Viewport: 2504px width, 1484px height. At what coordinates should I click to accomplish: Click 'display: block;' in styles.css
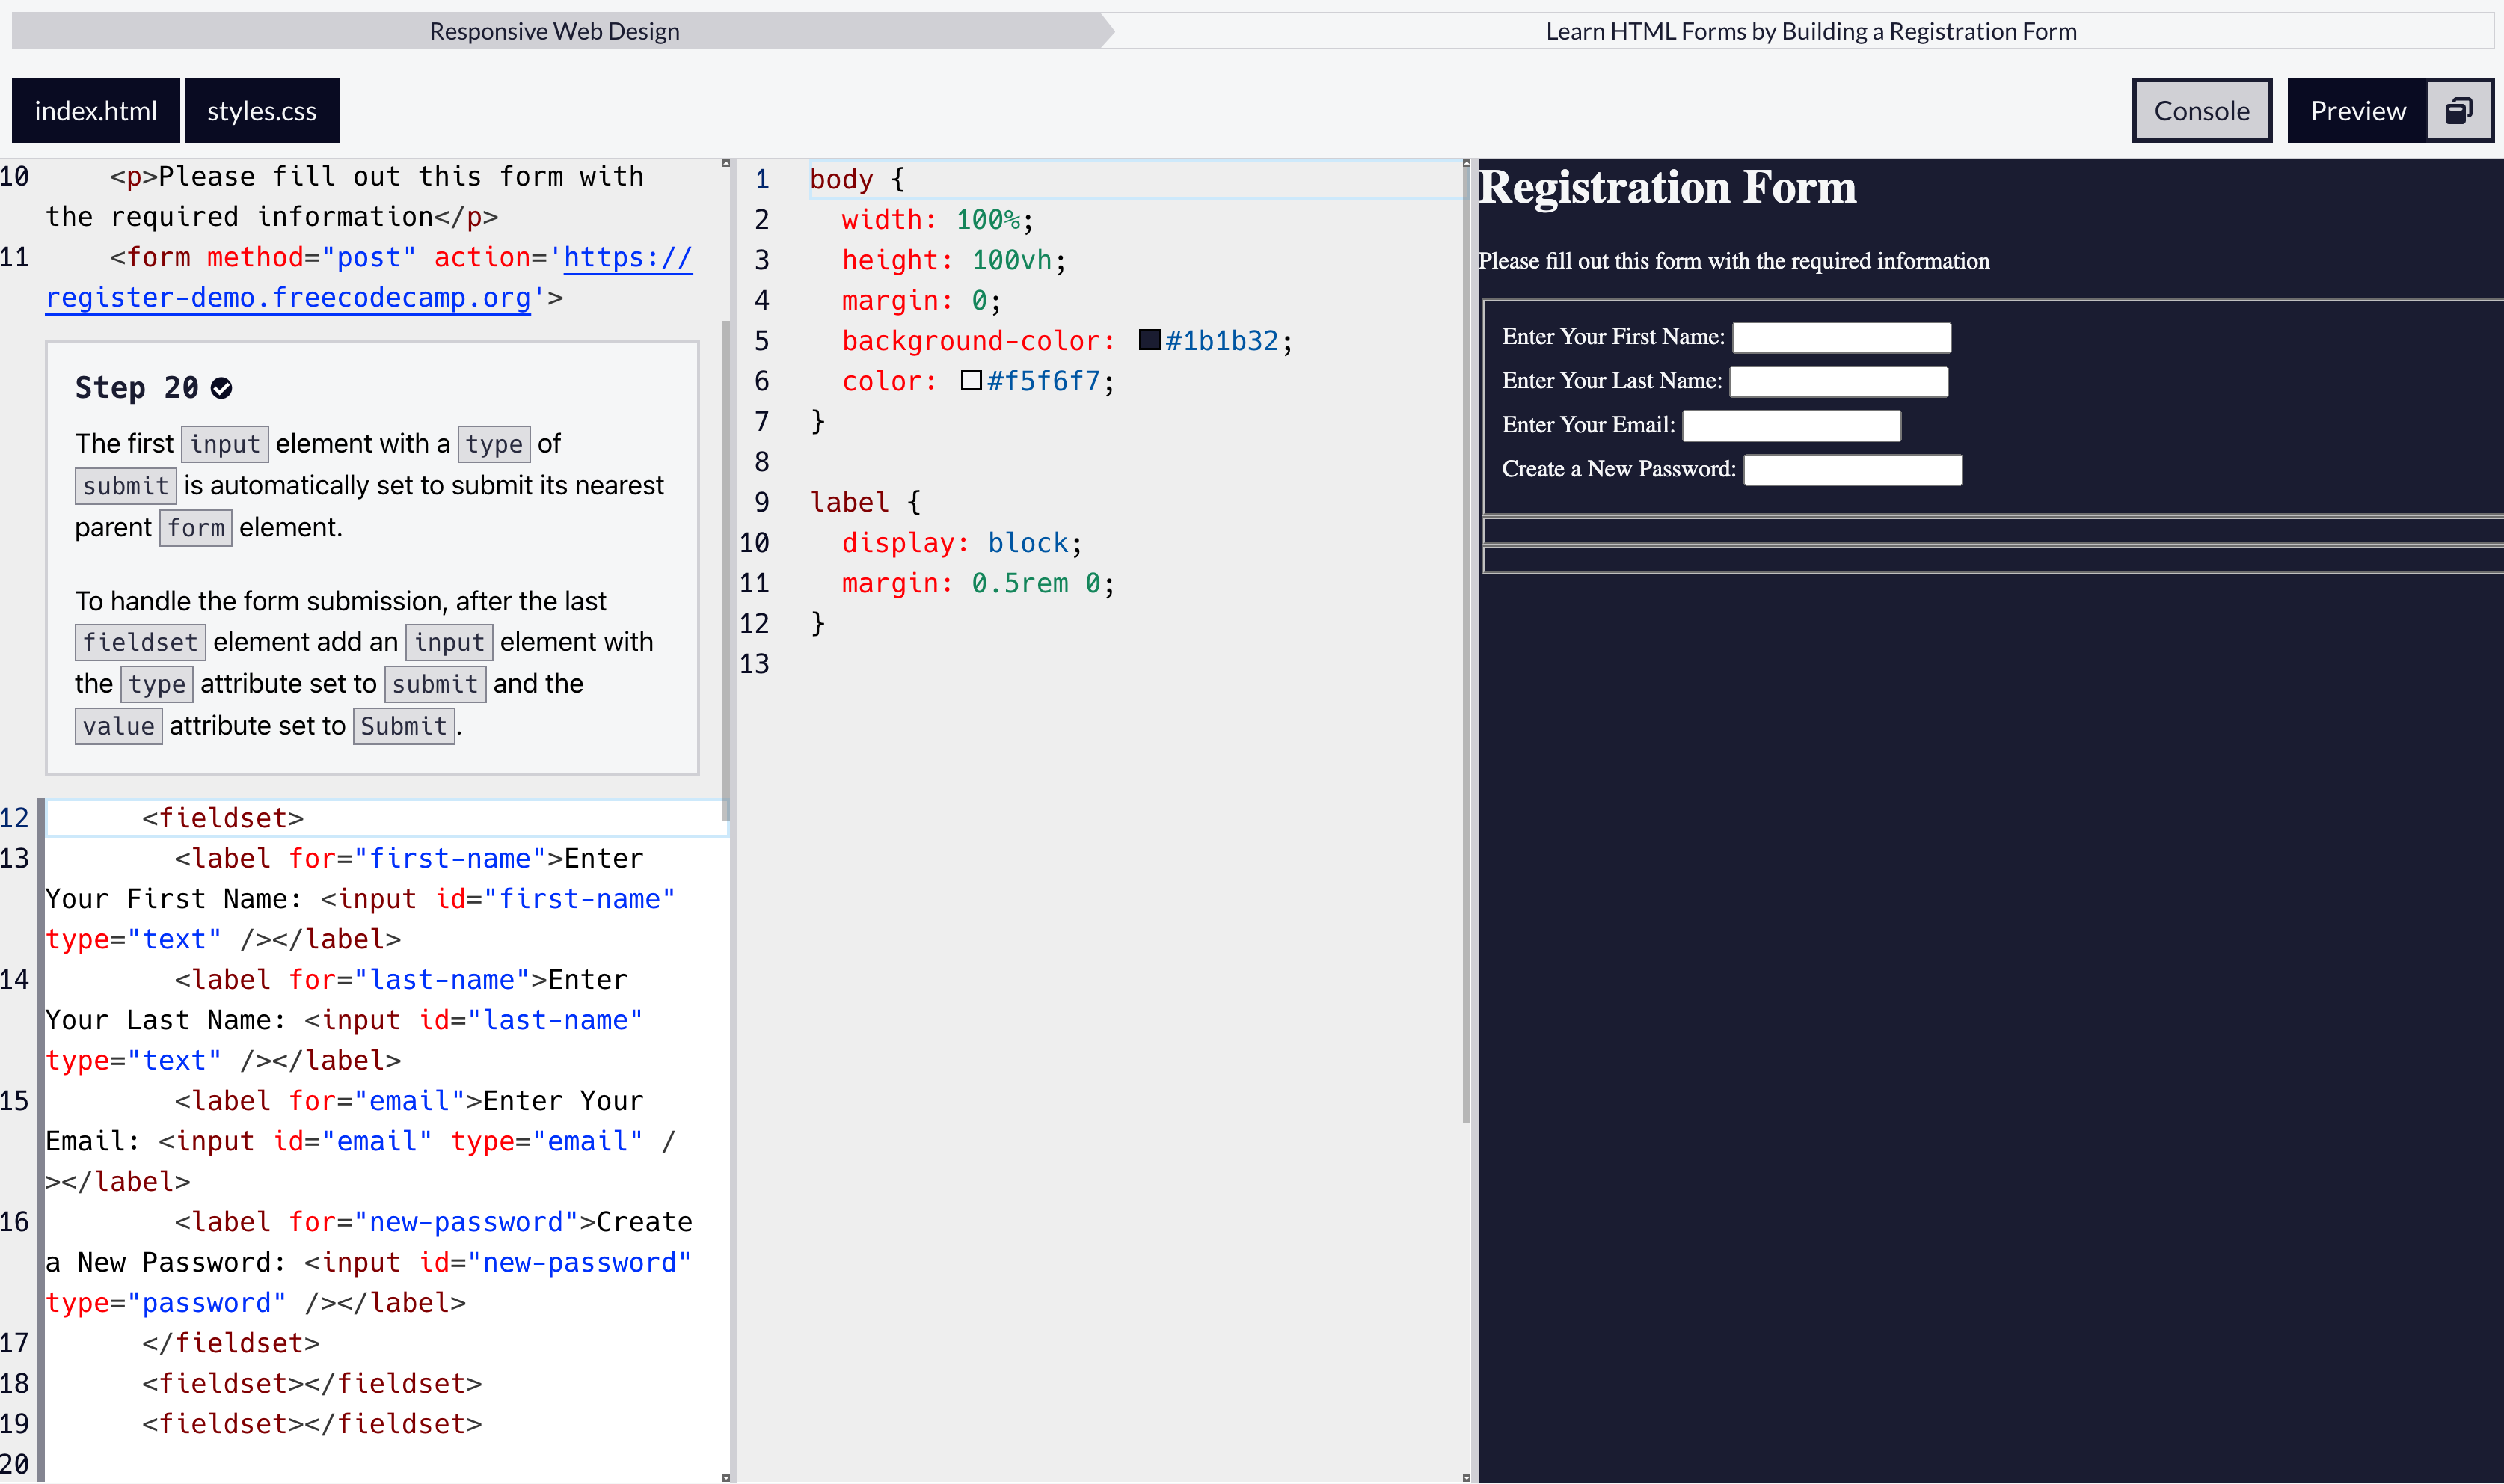click(962, 543)
